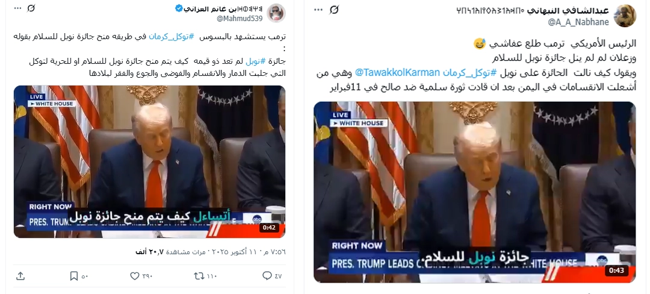Click the share upload icon on left tweet
Image resolution: width=650 pixels, height=294 pixels.
pyautogui.click(x=20, y=276)
